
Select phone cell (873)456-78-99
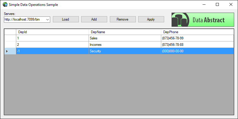pyautogui.click(x=197, y=38)
